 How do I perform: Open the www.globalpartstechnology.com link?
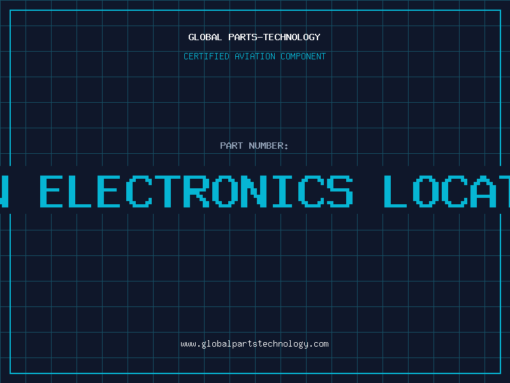(x=254, y=344)
